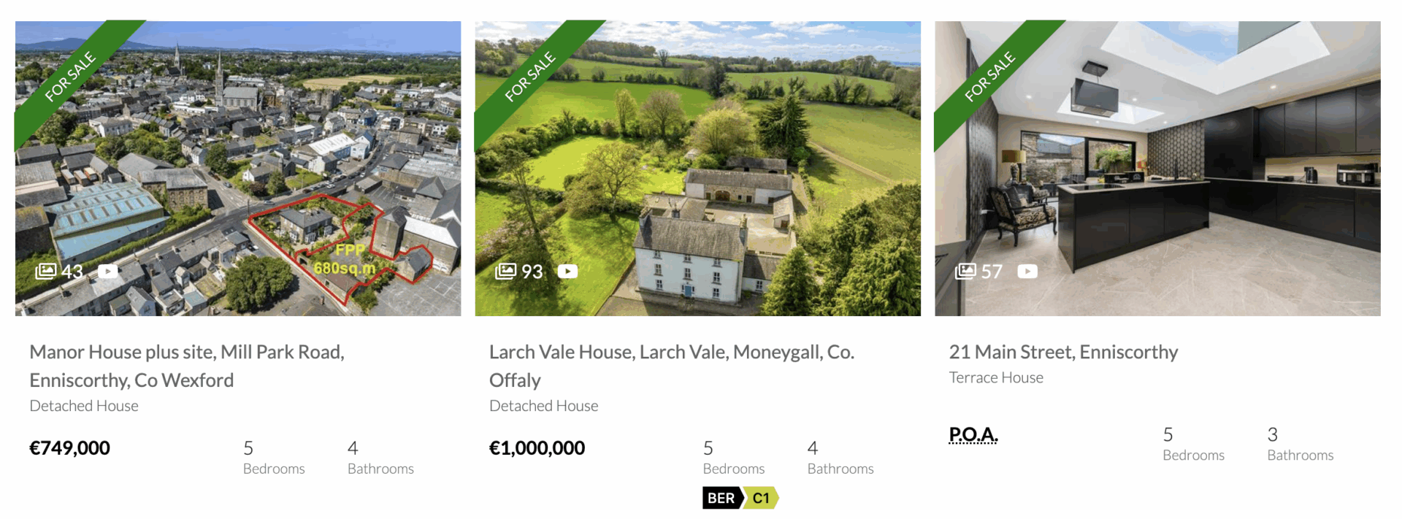Screen dimensions: 1402x519
Task: Click the €1,000,000 price on Larch Vale
Action: pyautogui.click(x=537, y=448)
